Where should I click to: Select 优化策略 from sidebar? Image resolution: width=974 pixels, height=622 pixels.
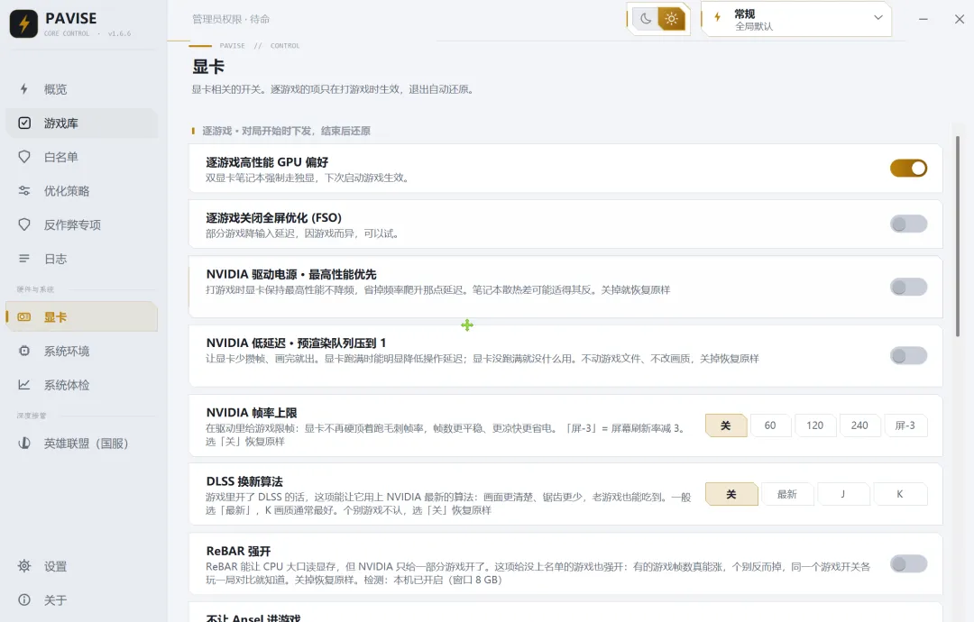(81, 190)
